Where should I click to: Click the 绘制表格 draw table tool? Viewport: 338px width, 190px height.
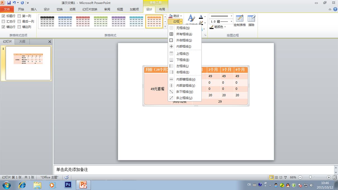click(x=240, y=20)
